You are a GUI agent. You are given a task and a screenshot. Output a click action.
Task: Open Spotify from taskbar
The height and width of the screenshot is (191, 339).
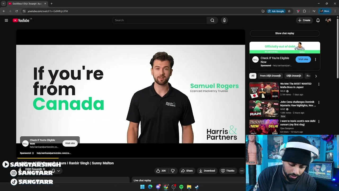click(181, 187)
